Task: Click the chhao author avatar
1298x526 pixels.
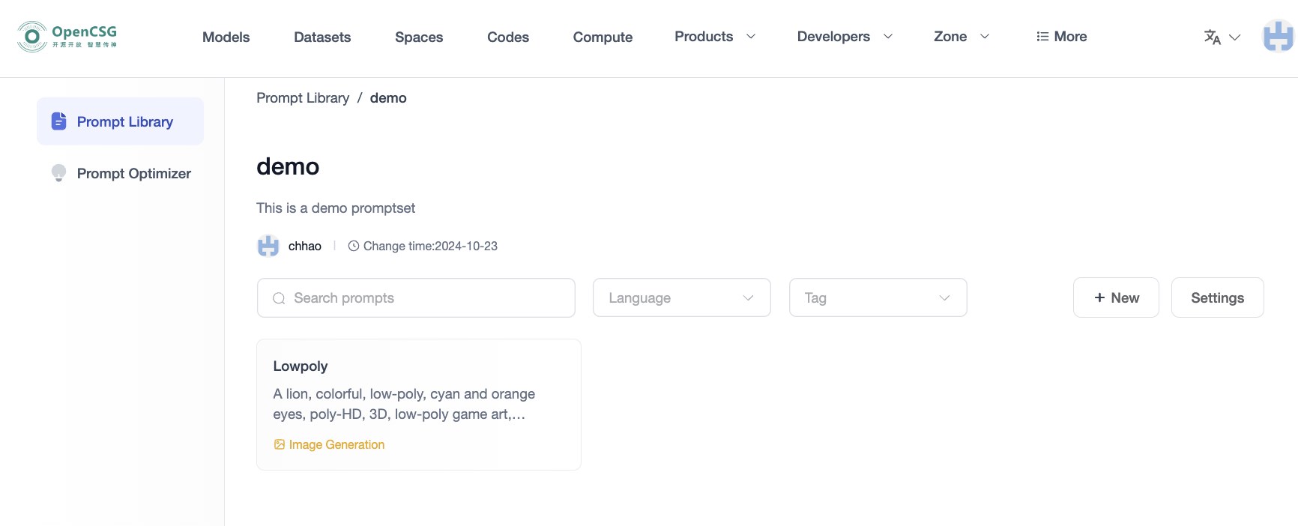Action: (x=268, y=246)
